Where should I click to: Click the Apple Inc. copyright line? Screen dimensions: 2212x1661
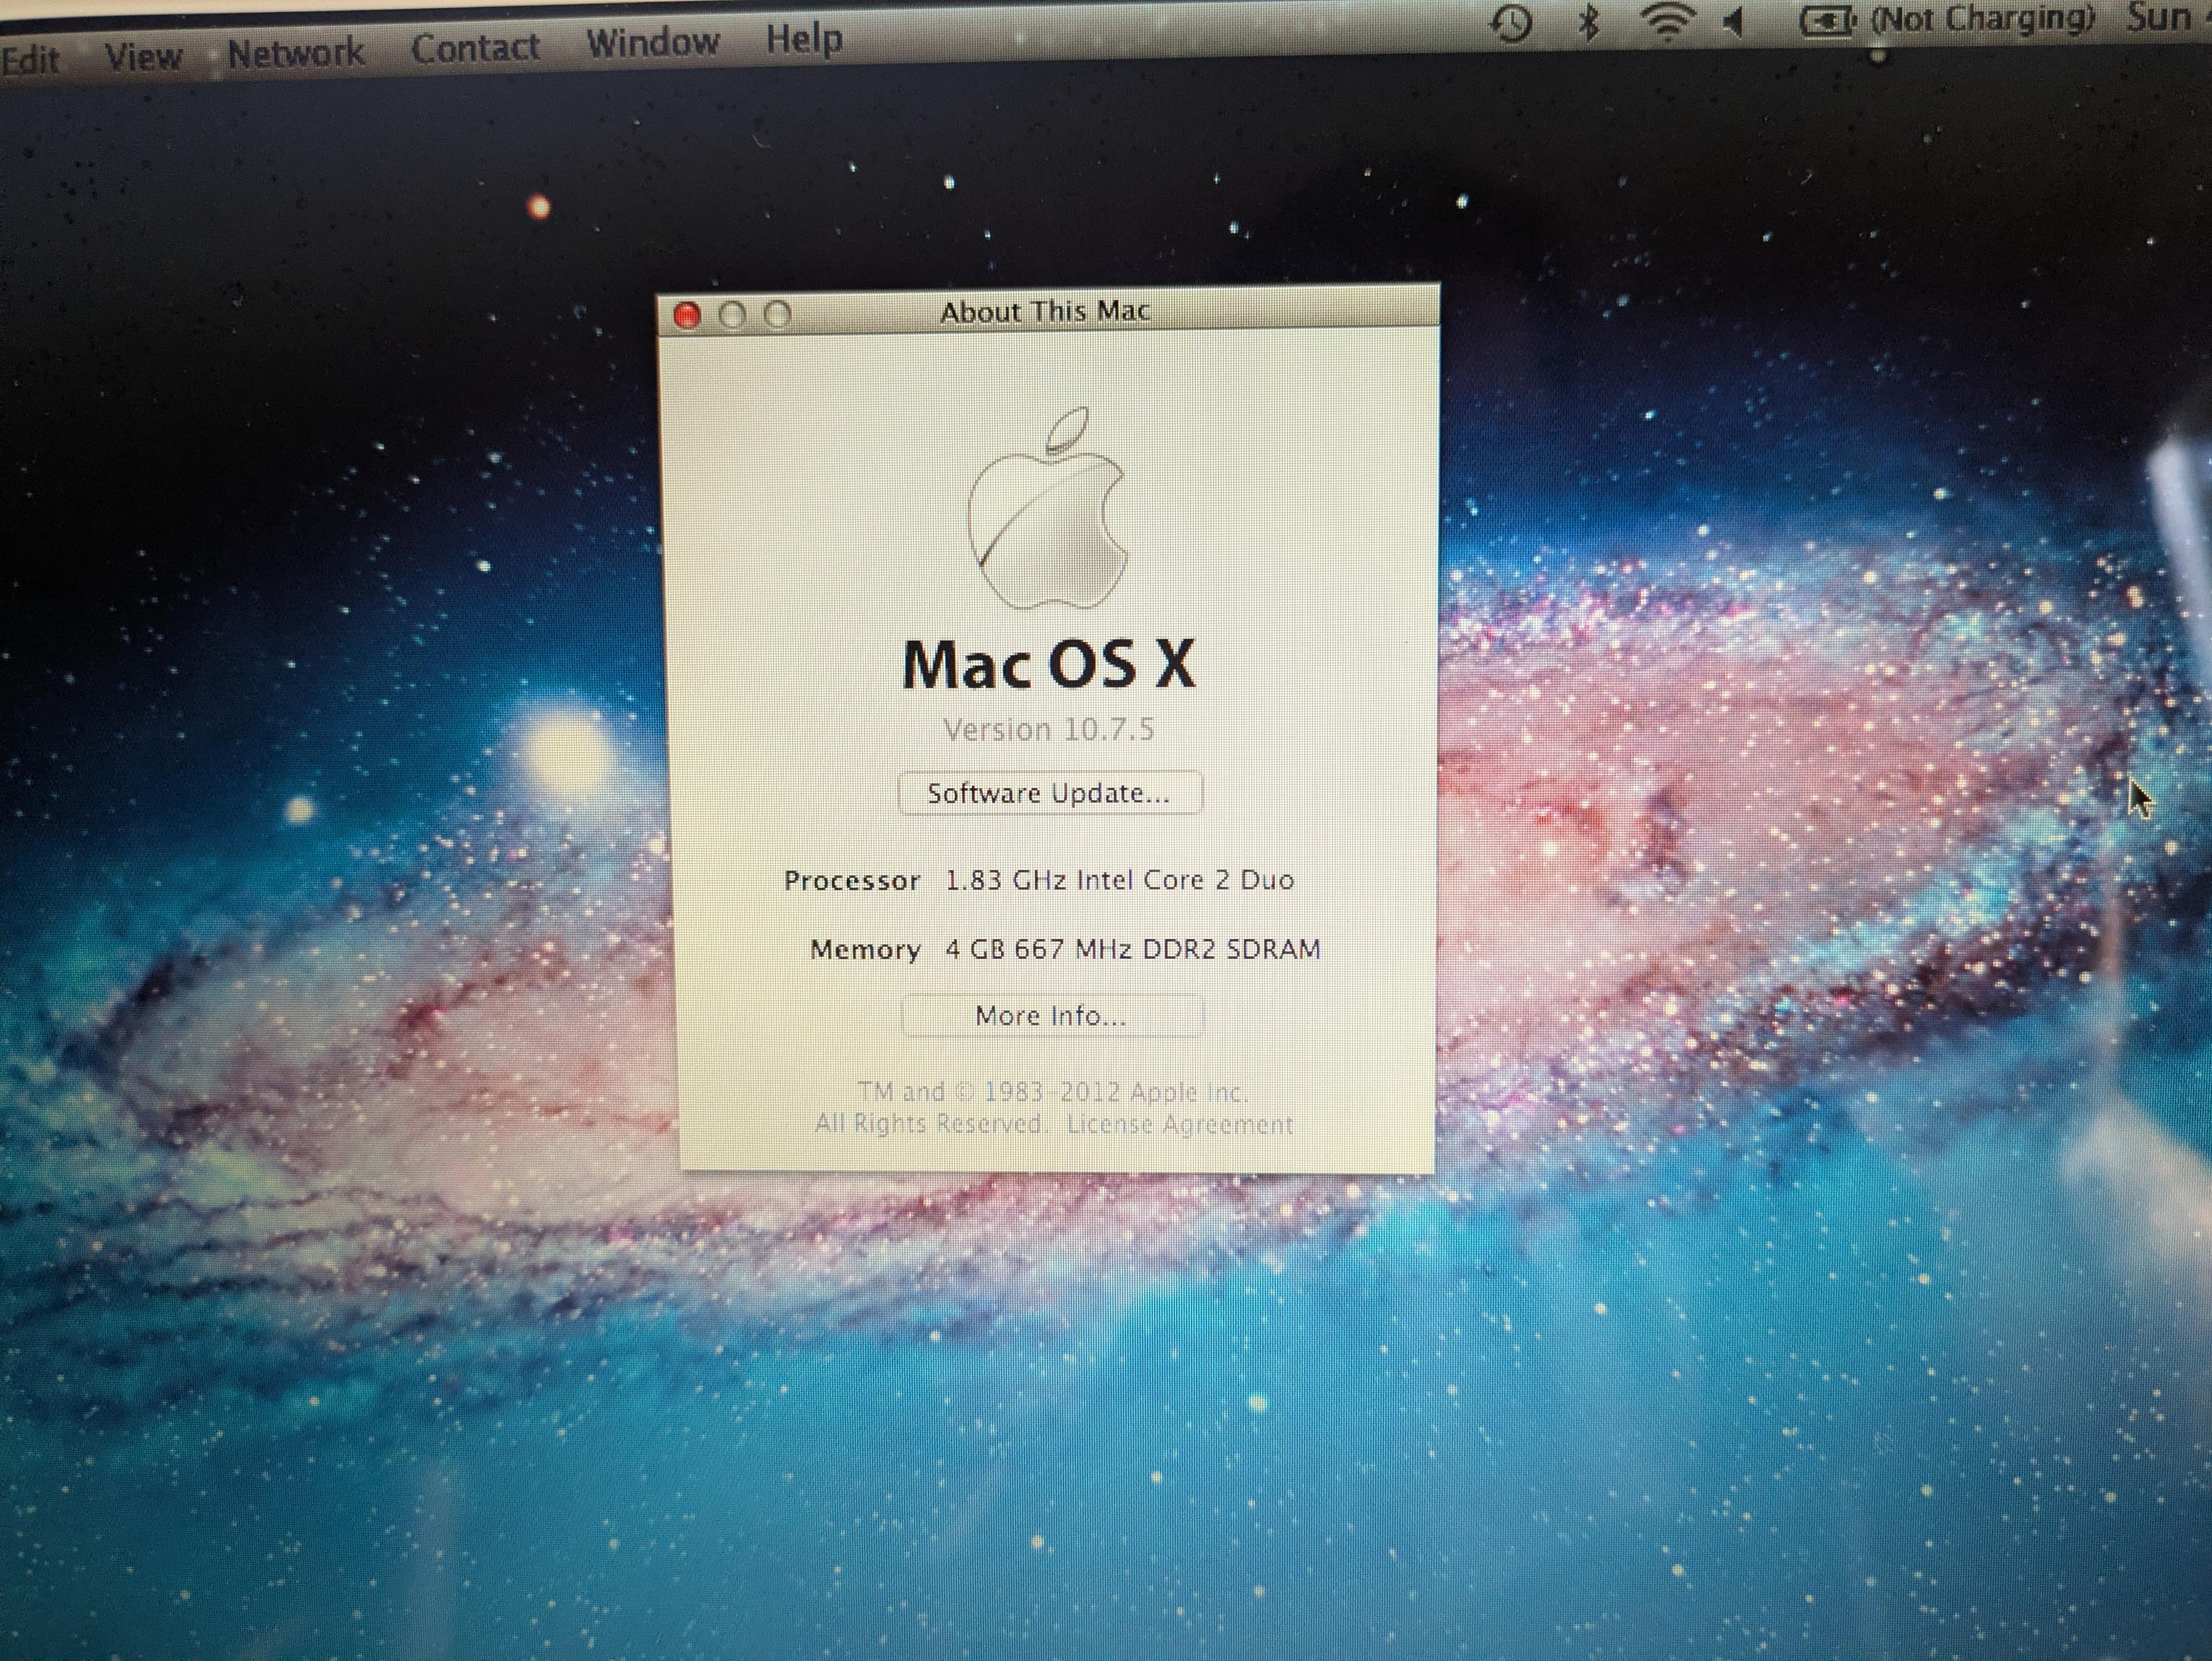tap(1053, 1091)
